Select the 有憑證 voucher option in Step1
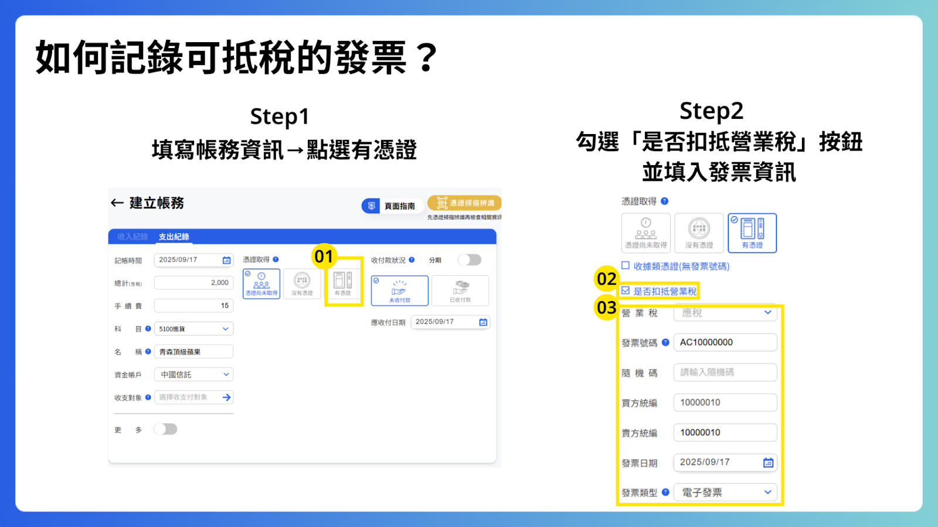Screen dimensions: 938x527 point(344,283)
